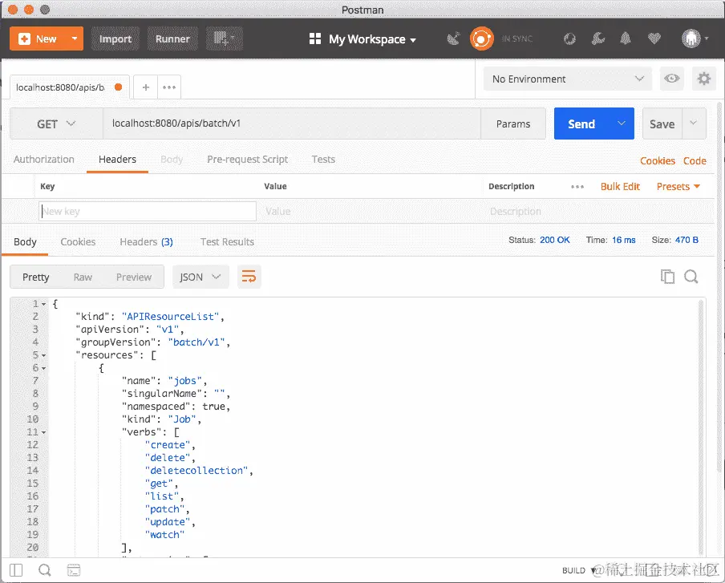Open the user avatar menu
The image size is (725, 583).
pos(695,38)
